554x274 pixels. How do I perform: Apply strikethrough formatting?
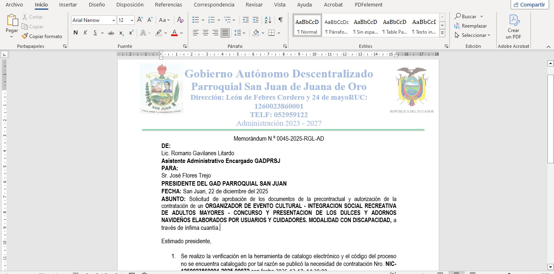pyautogui.click(x=111, y=33)
